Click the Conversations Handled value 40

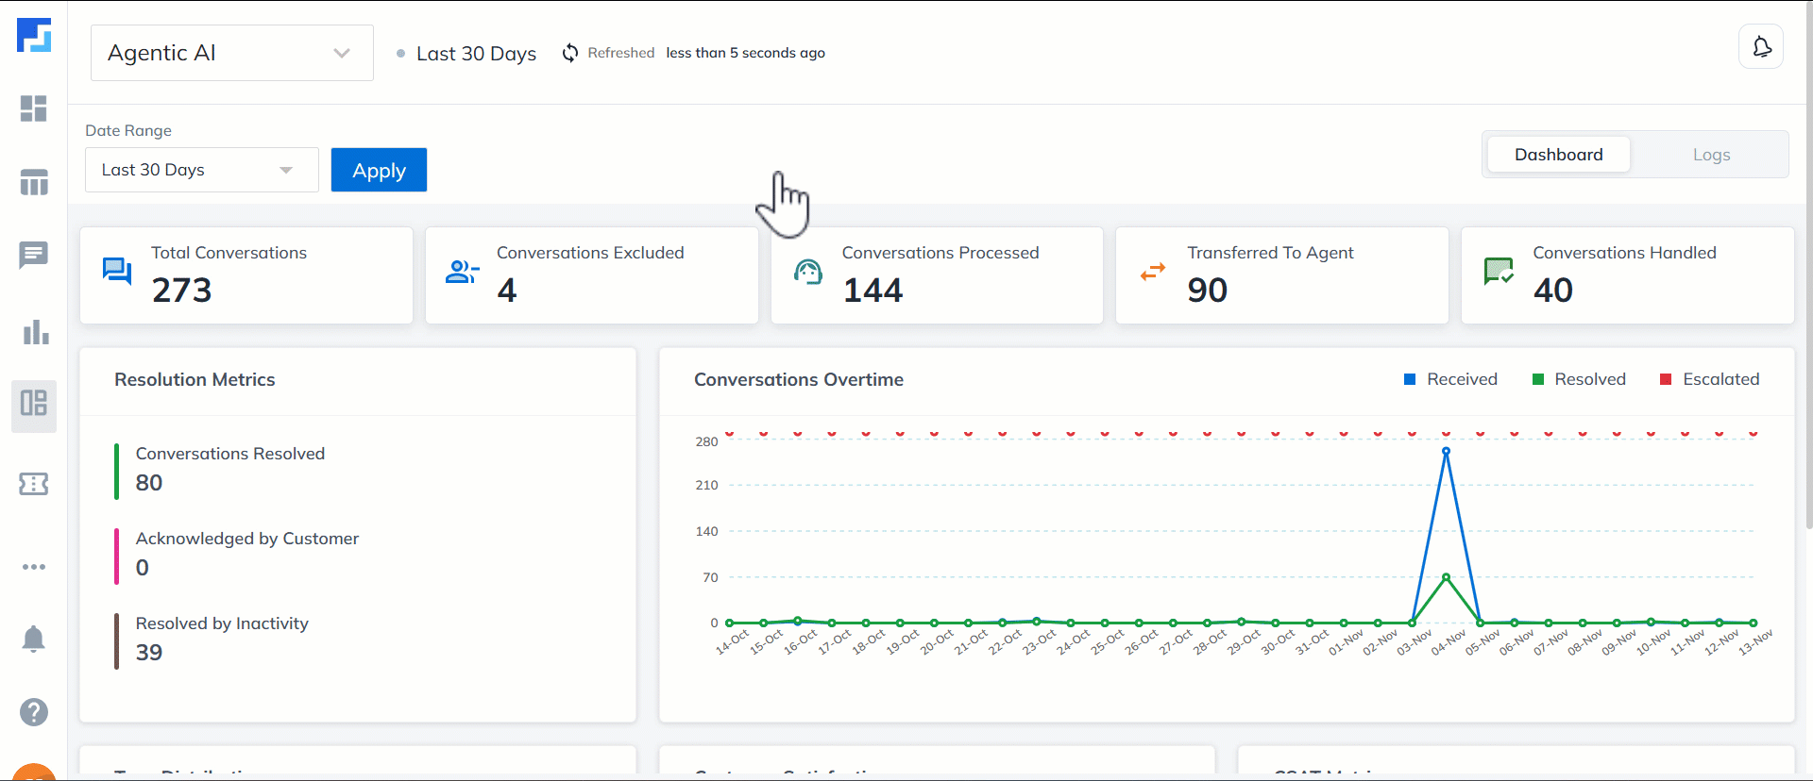click(1553, 290)
